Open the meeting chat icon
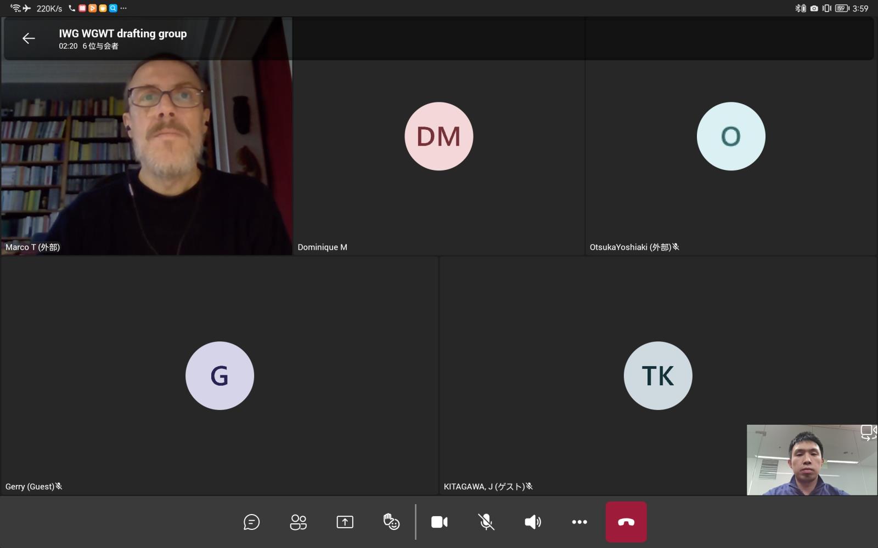The height and width of the screenshot is (548, 878). (251, 522)
